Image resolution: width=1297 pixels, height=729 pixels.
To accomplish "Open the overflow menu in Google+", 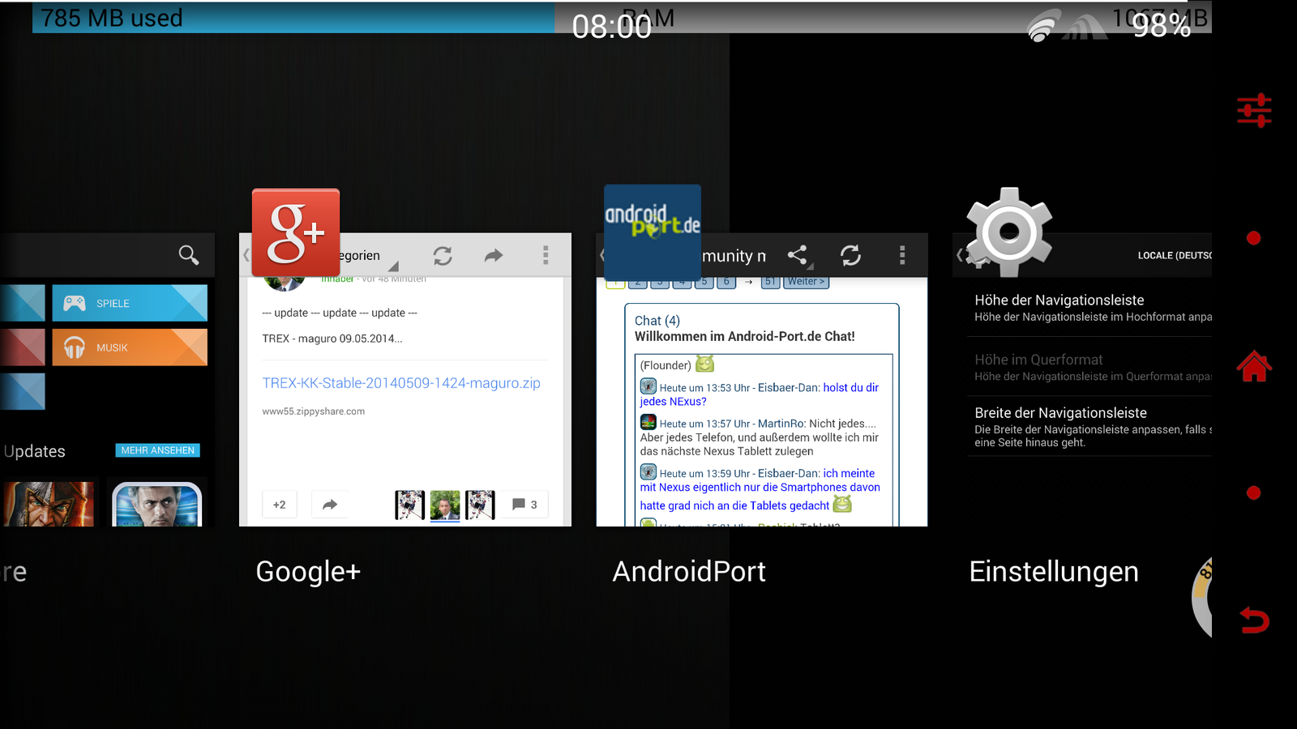I will point(546,256).
